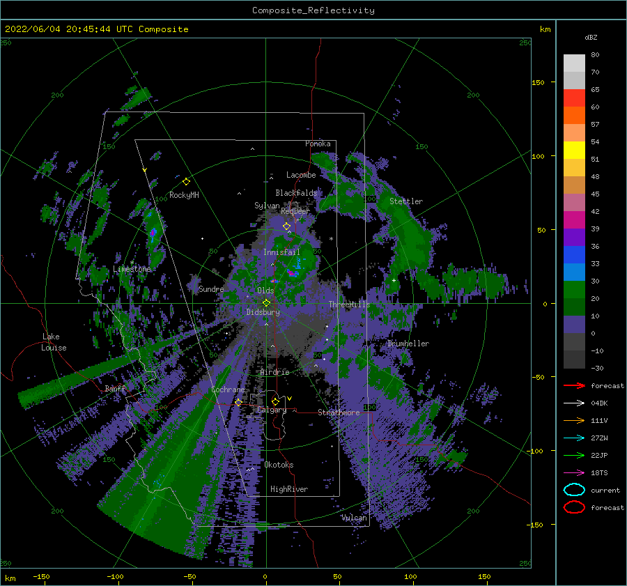Click the 22JP legend label
Screen dimensions: 627x586
pyautogui.click(x=599, y=455)
